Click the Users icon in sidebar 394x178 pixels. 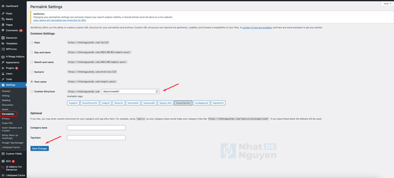(3, 74)
